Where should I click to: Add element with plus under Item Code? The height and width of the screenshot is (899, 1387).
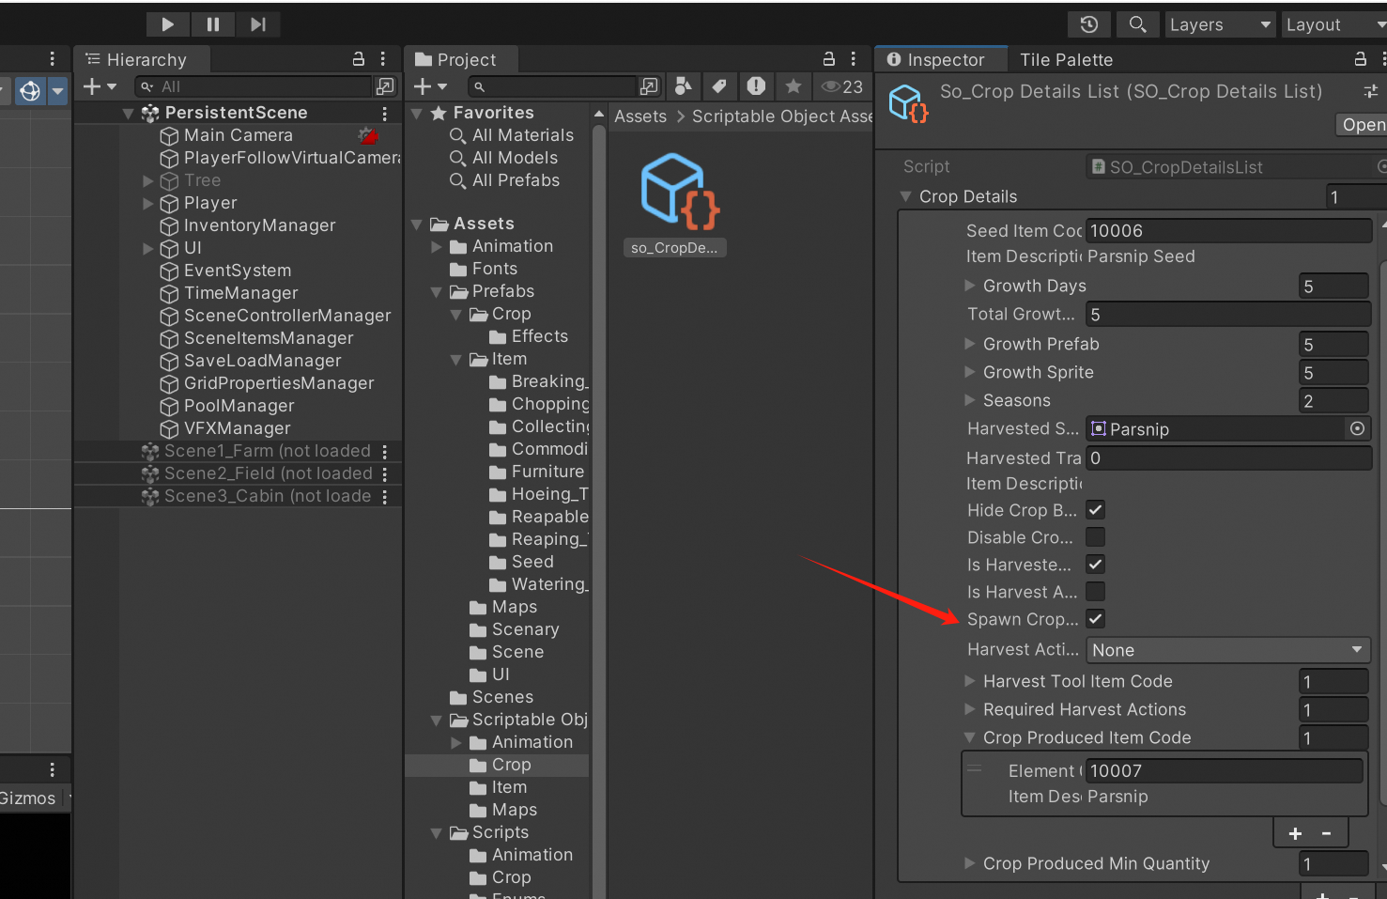[1295, 833]
